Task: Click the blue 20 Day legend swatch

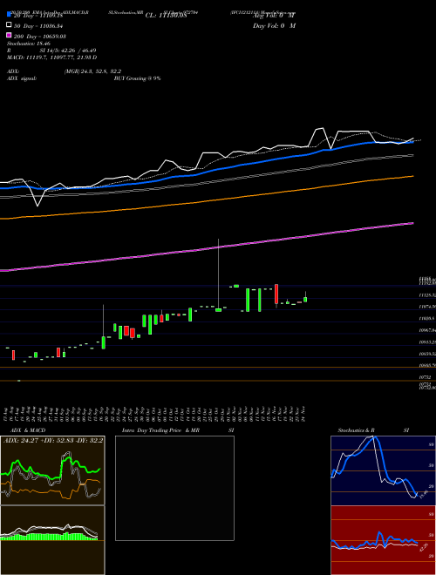Action: 10,15
